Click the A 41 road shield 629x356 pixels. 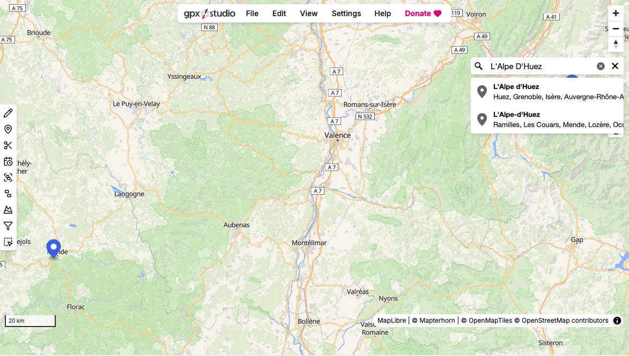point(551,17)
